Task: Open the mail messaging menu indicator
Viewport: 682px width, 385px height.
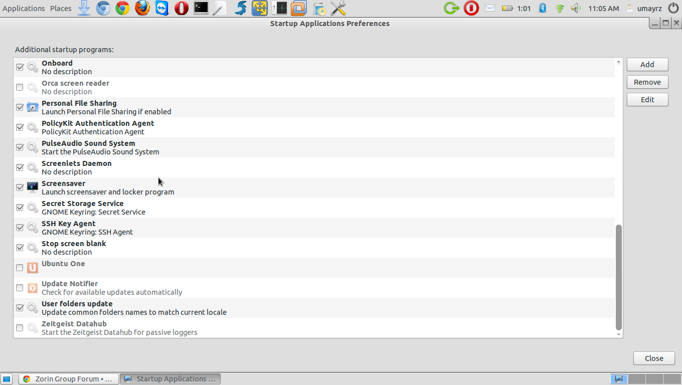Action: tap(490, 8)
